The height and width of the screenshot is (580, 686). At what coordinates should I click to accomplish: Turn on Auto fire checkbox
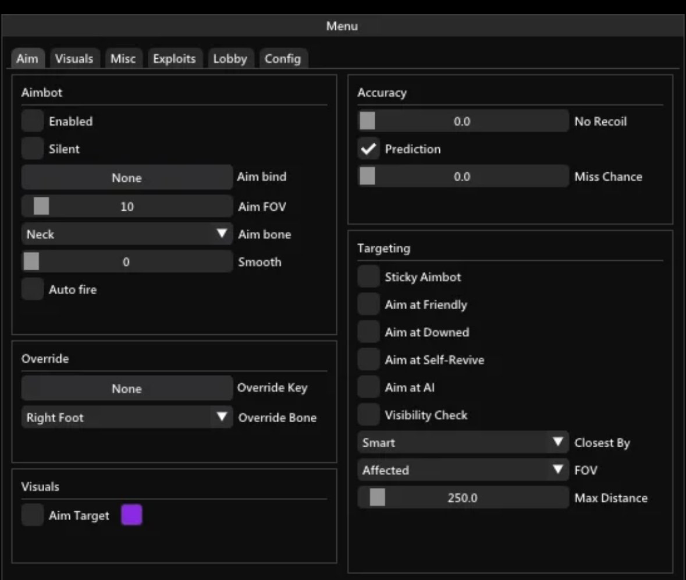(x=33, y=289)
